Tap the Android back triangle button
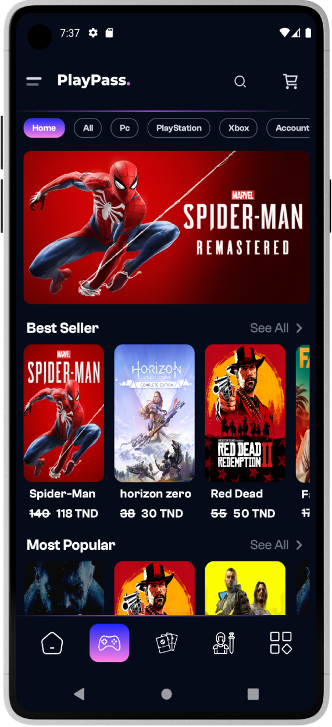The width and height of the screenshot is (332, 727). point(79,694)
